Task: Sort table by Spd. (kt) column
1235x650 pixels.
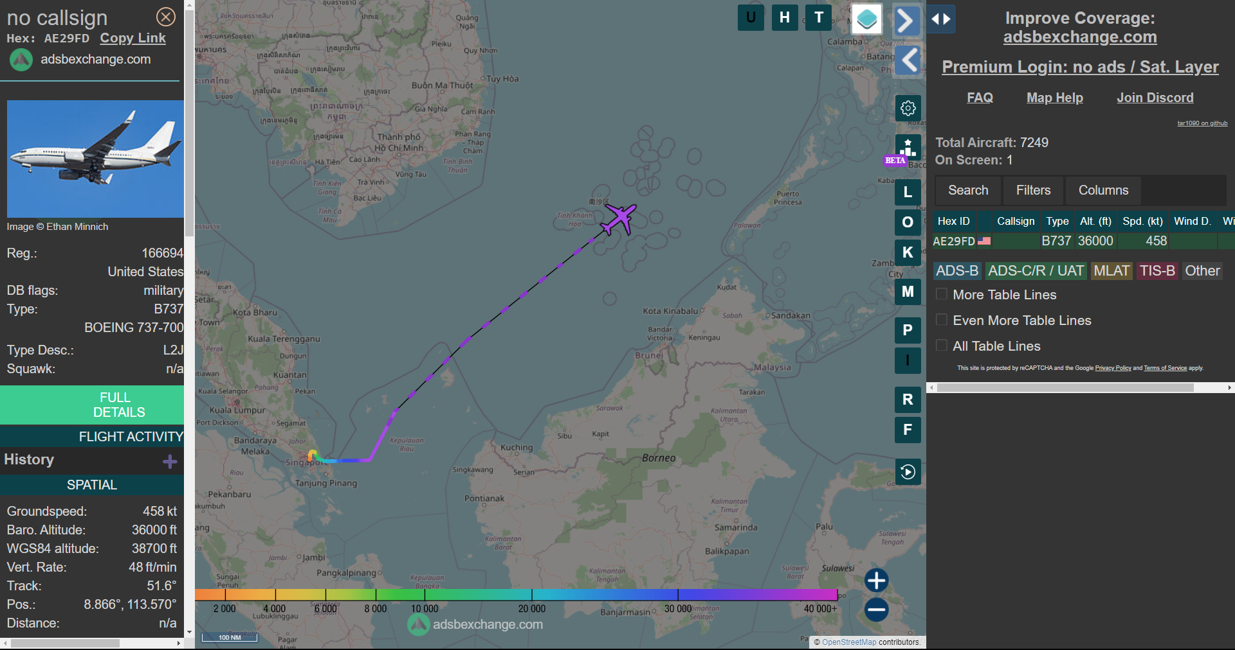Action: point(1142,221)
